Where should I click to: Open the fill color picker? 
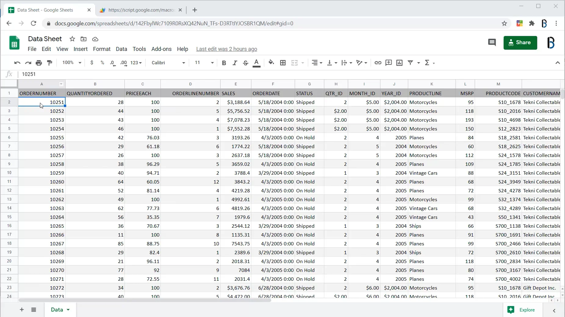(x=271, y=63)
